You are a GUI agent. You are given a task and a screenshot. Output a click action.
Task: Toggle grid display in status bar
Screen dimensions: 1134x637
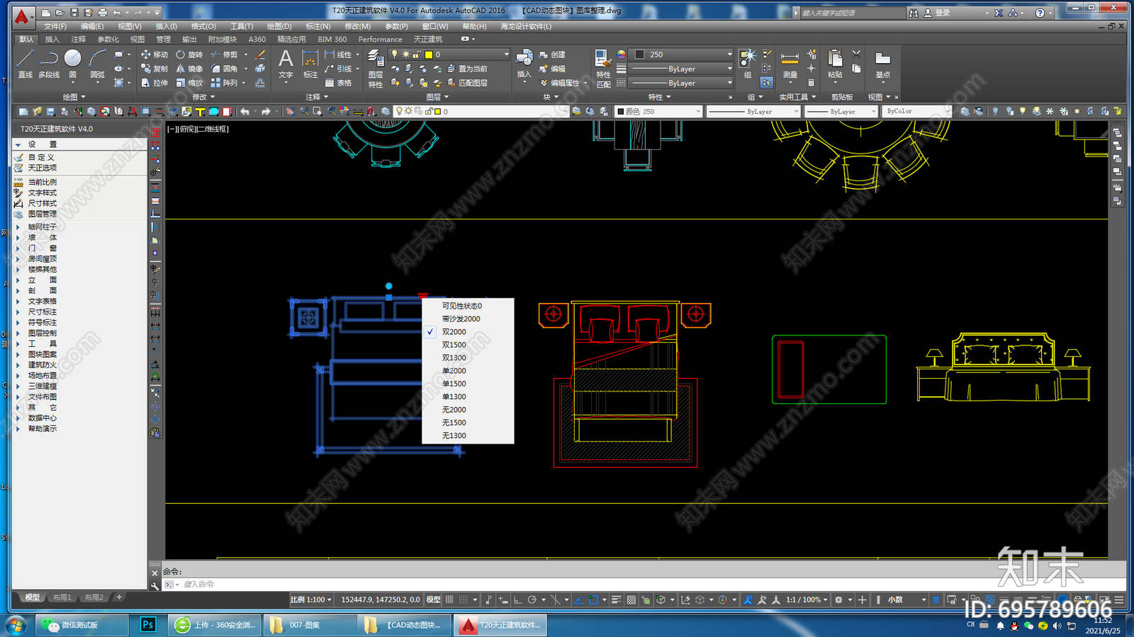point(449,599)
